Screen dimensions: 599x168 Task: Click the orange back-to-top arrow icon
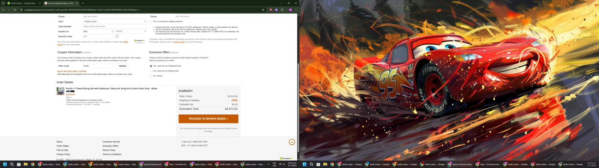pos(292,142)
